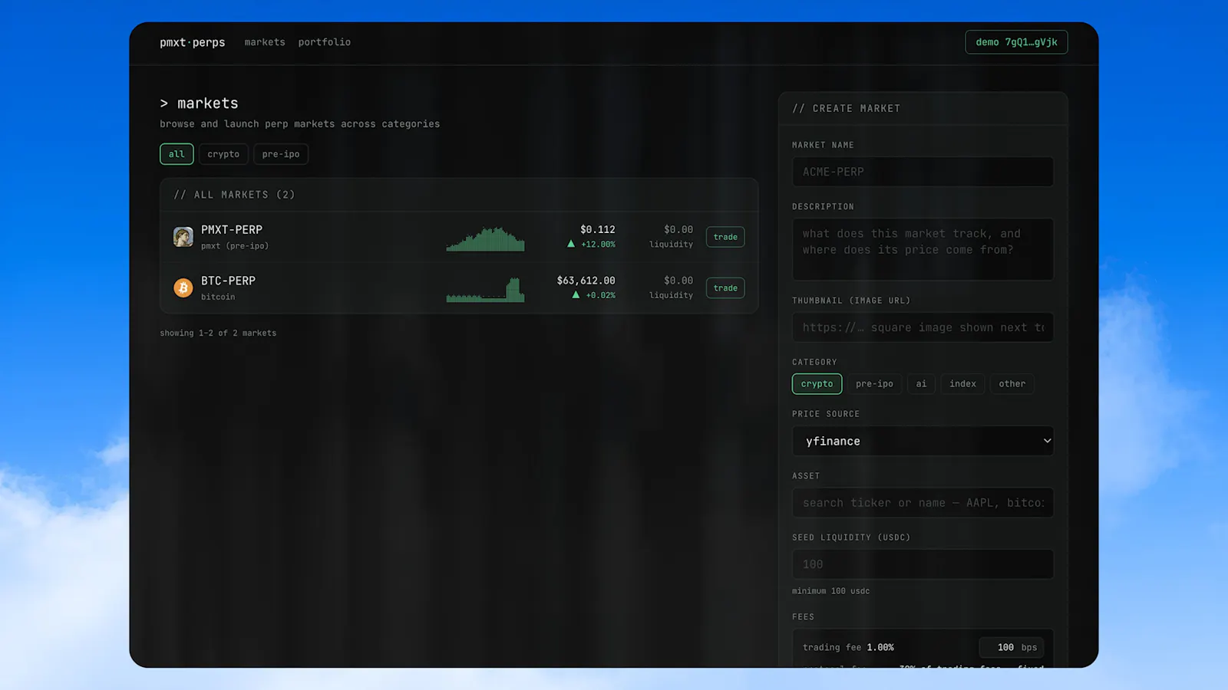1228x690 pixels.
Task: Click the 'pmxt (pre-ipo)' subtitle
Action: tap(235, 246)
